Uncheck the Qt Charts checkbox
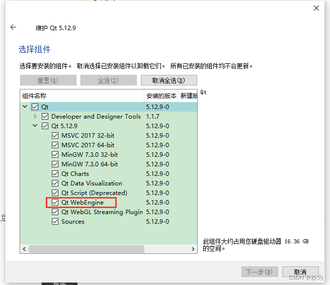Screen dimensions: 330x285 (55, 174)
